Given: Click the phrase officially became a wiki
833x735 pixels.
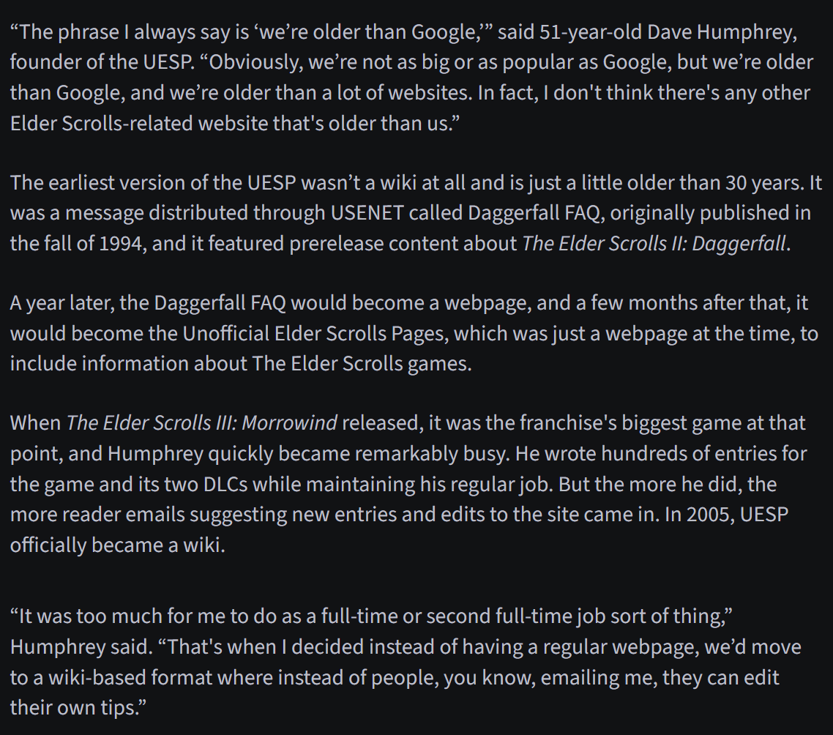Looking at the screenshot, I should click(x=117, y=545).
